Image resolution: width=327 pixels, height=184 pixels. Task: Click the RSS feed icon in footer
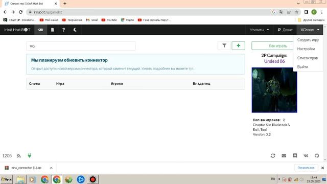tap(19, 156)
